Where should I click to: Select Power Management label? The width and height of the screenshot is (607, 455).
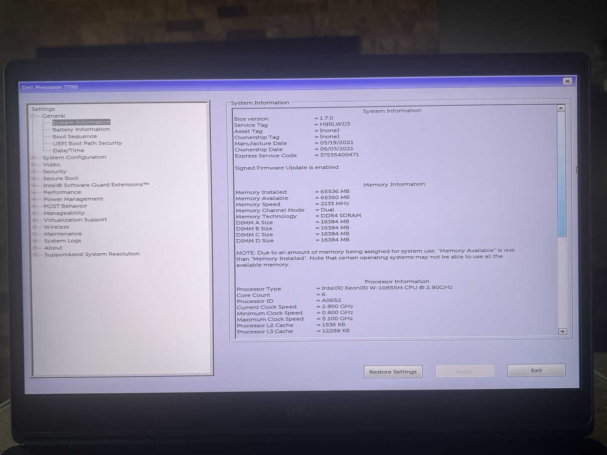click(x=73, y=199)
